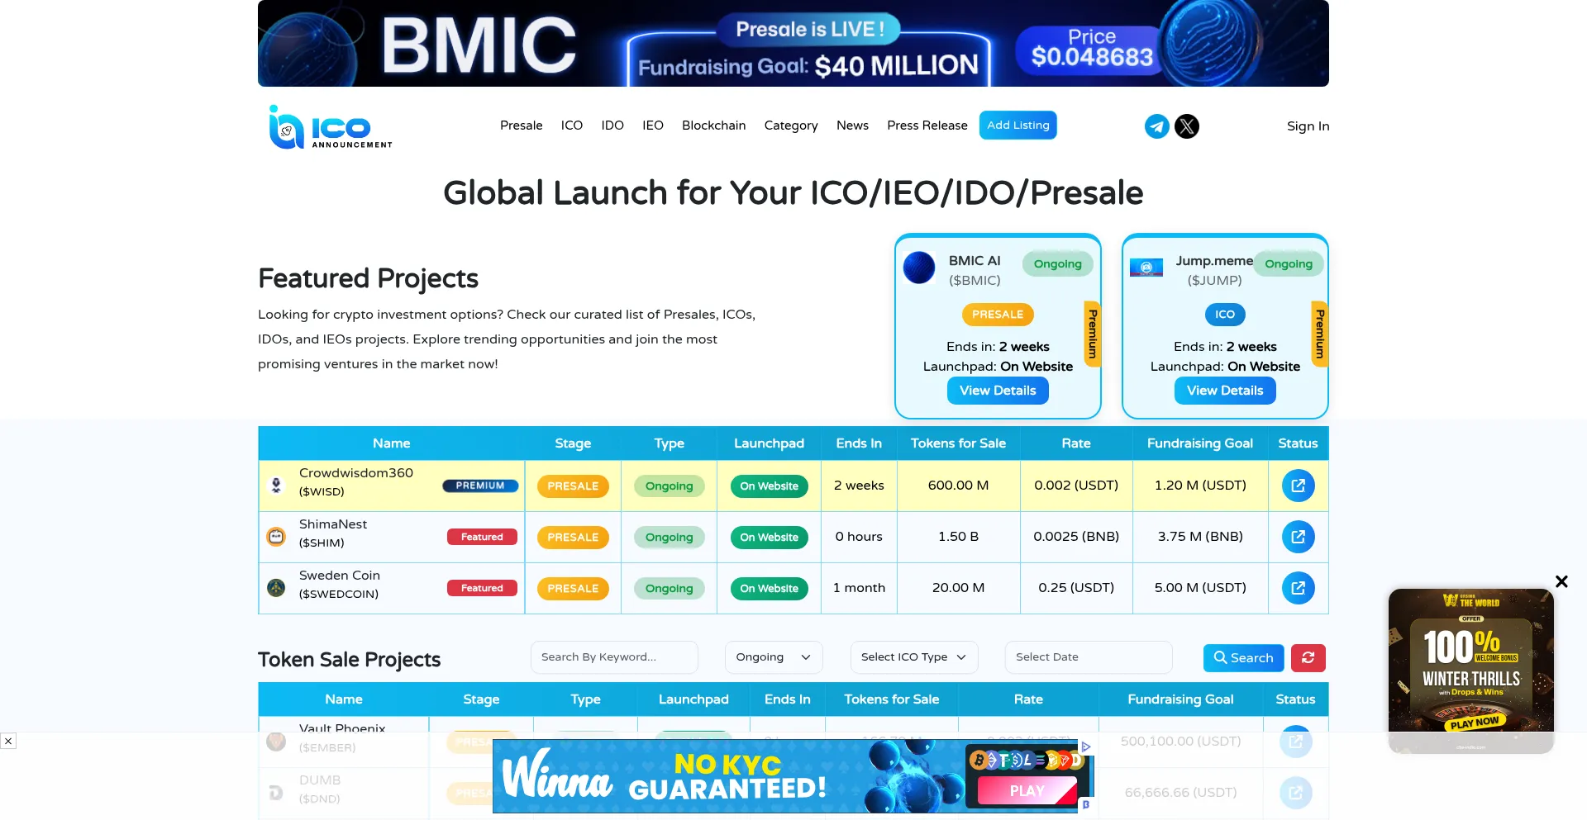Click the Sweden Coin project name

[340, 576]
